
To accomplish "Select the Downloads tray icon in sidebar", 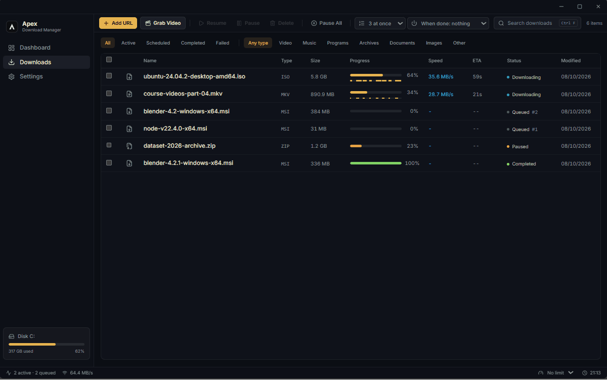I will (12, 62).
